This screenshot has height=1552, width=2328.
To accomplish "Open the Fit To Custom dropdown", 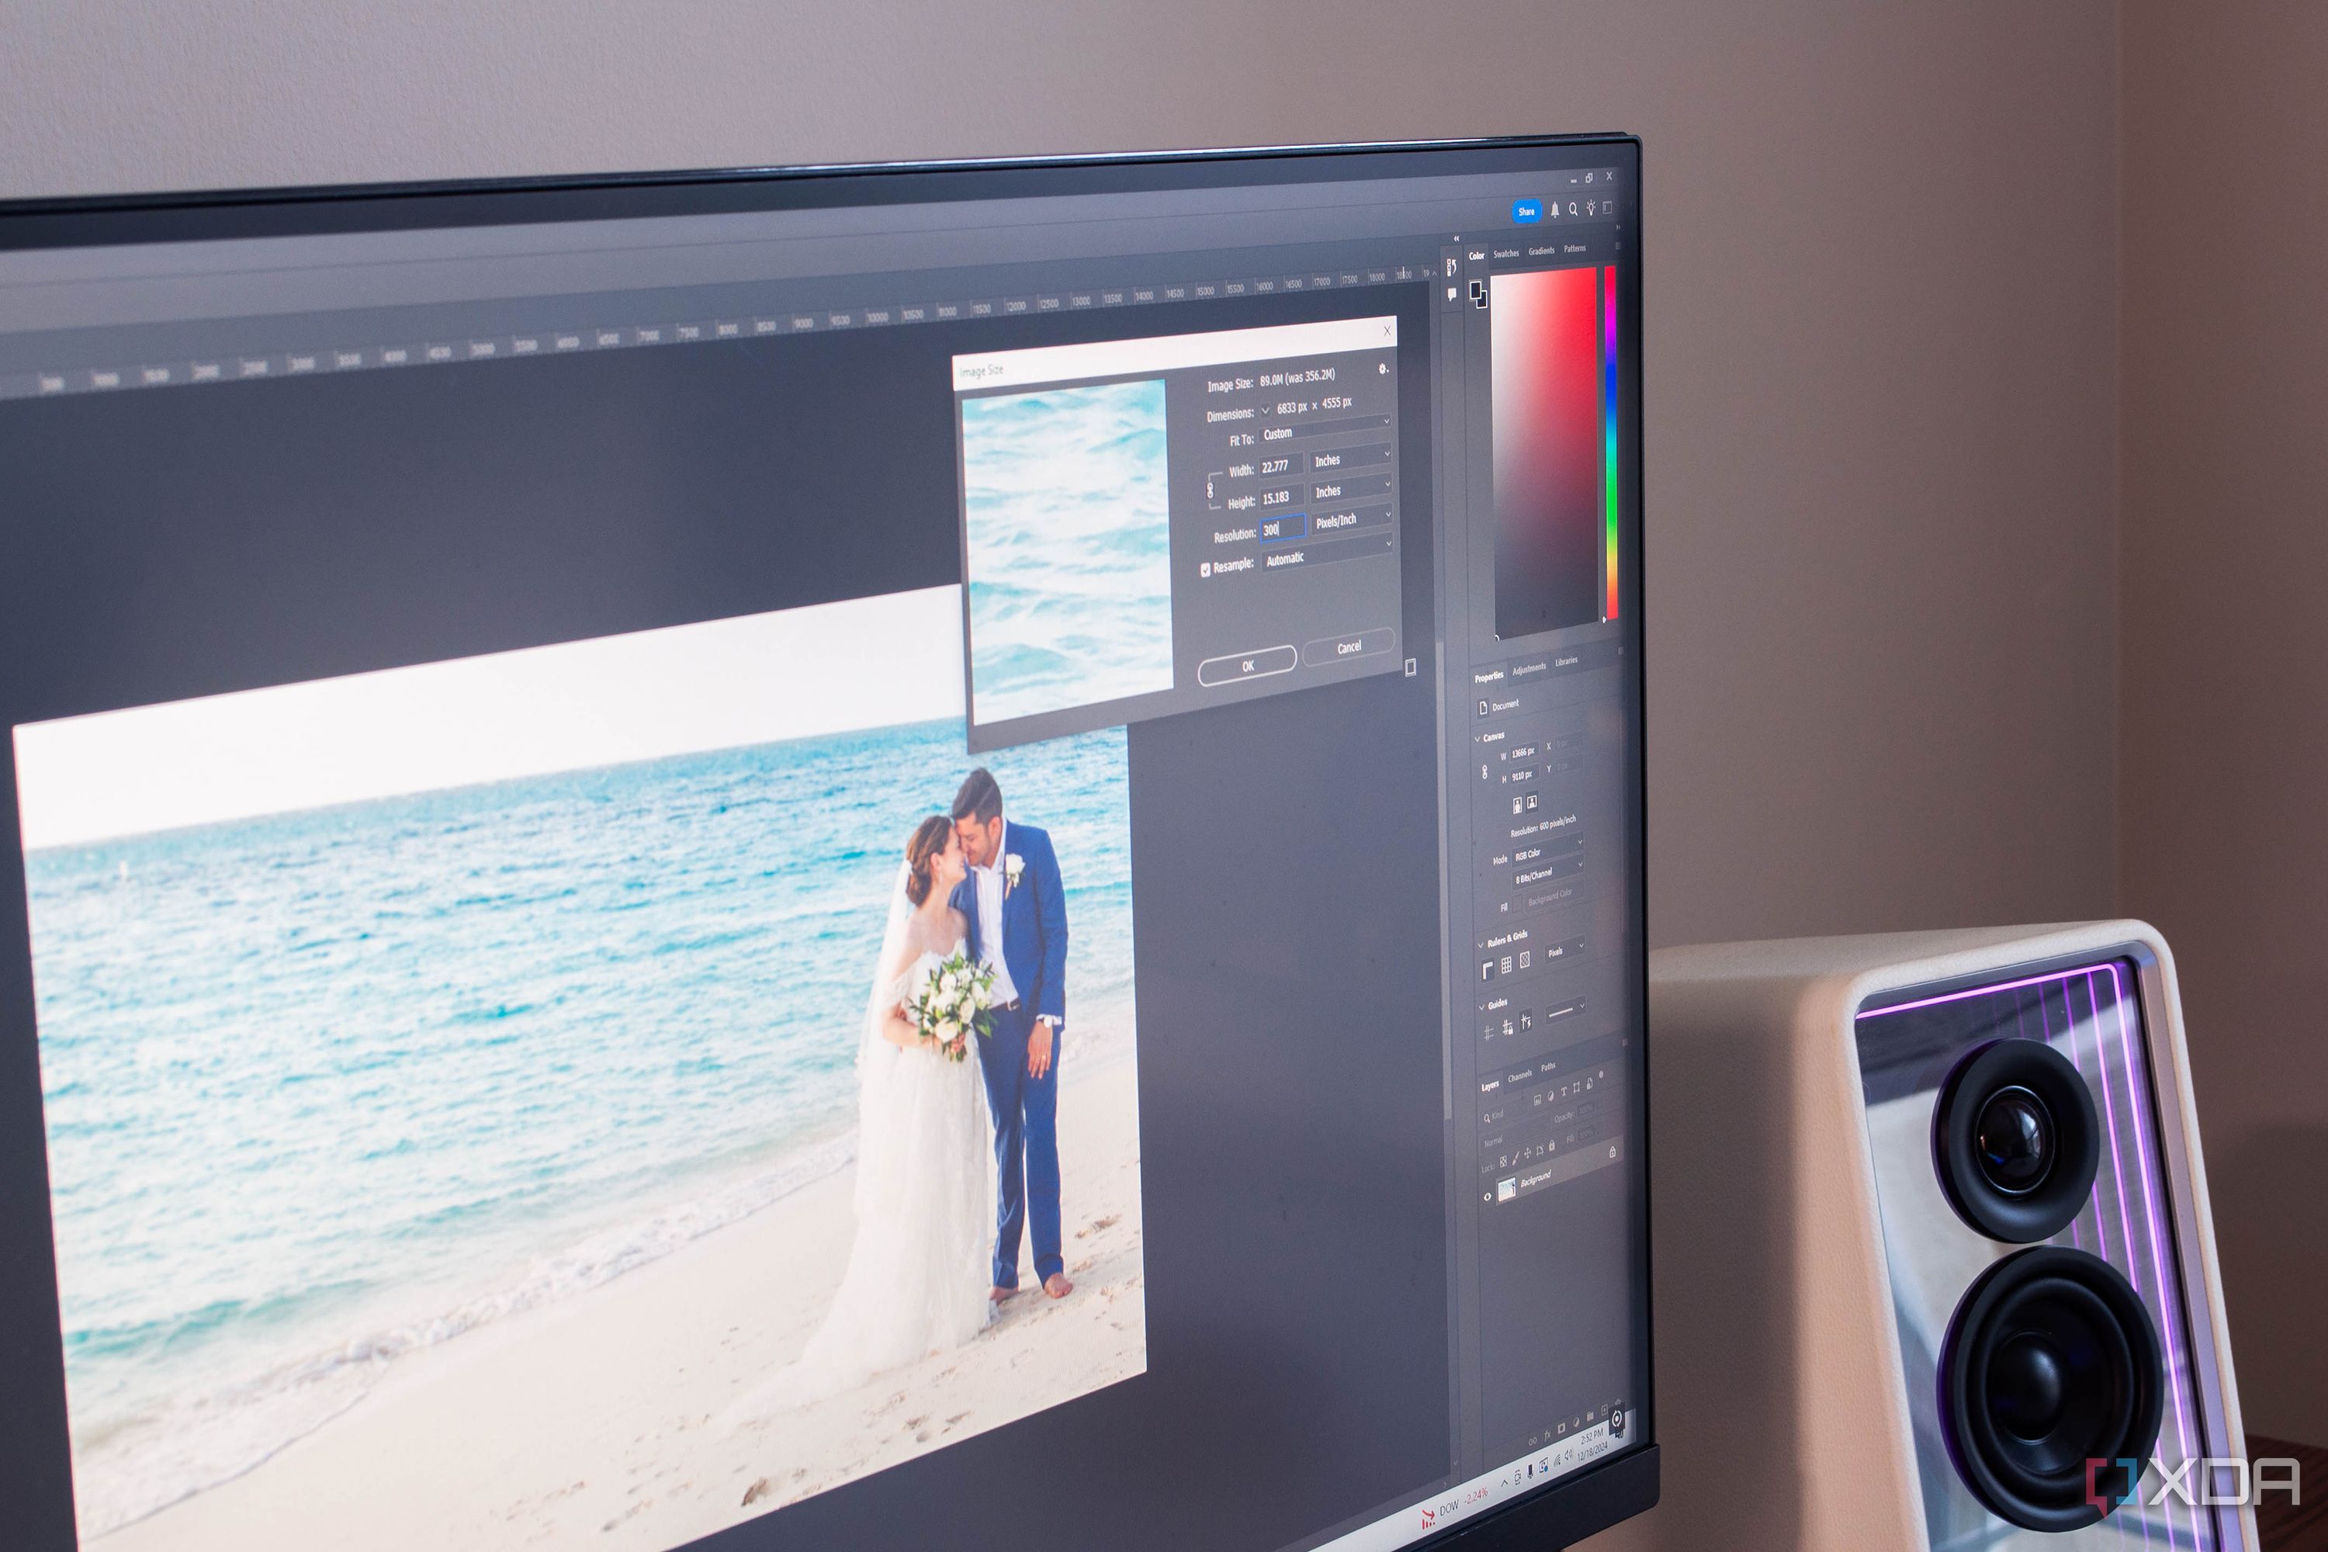I will 1325,428.
